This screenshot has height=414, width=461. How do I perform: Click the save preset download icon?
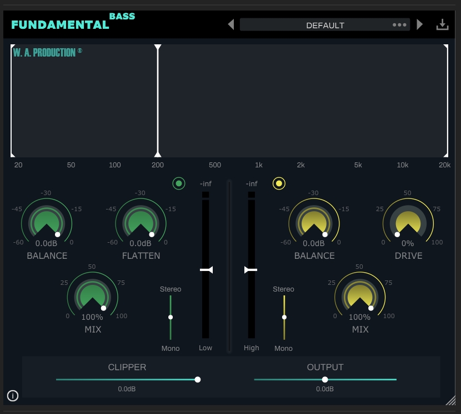[x=442, y=24]
